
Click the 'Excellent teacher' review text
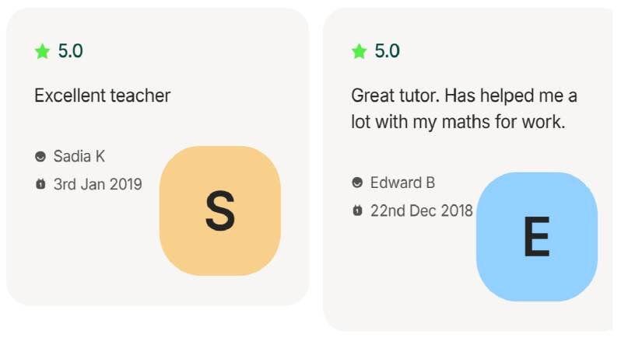(x=102, y=96)
